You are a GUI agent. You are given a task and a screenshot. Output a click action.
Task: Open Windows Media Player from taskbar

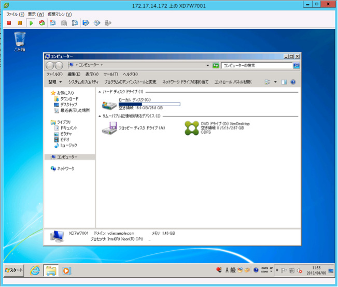(66, 270)
